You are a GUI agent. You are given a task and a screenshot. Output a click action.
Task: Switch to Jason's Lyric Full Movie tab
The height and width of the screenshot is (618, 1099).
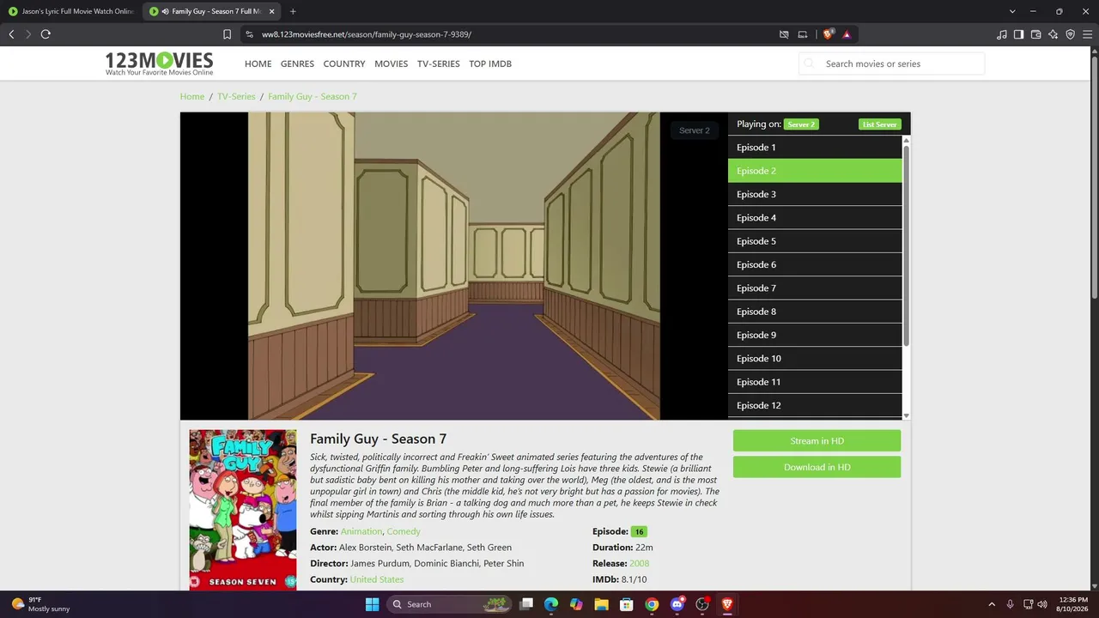pyautogui.click(x=71, y=11)
